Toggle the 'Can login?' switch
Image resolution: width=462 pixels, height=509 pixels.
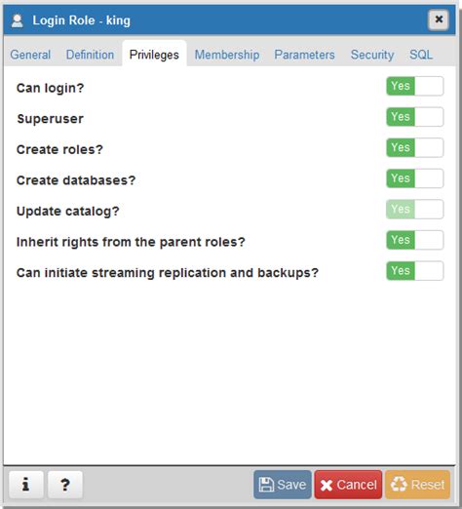click(415, 86)
